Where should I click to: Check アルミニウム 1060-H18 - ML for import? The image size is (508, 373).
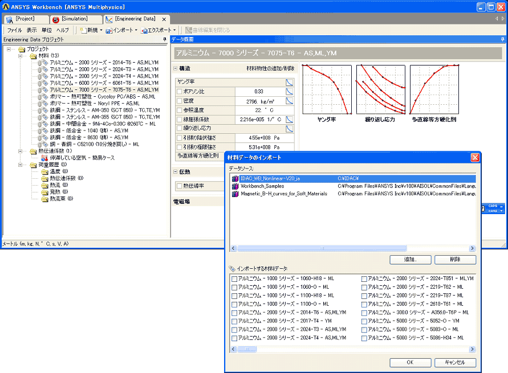(234, 279)
